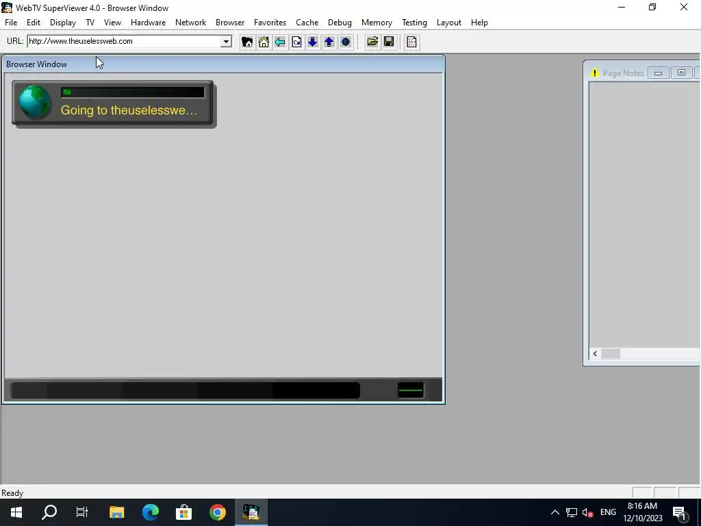Open File Explorer from the taskbar

click(116, 512)
